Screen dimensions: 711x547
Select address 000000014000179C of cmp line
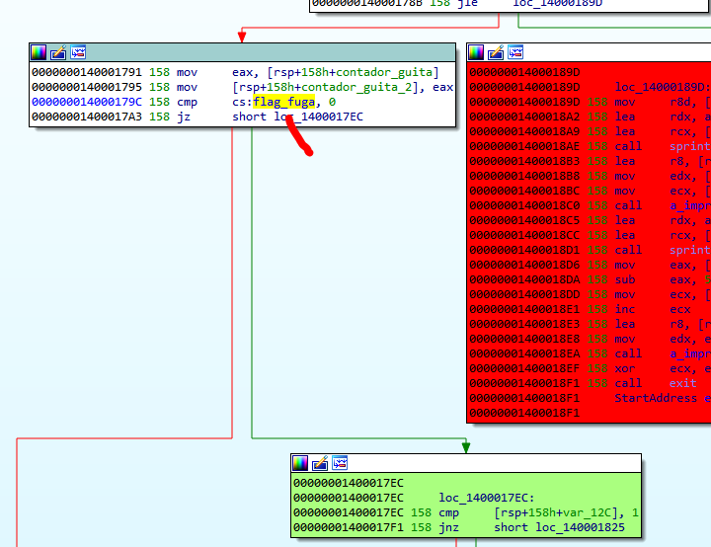pyautogui.click(x=87, y=102)
